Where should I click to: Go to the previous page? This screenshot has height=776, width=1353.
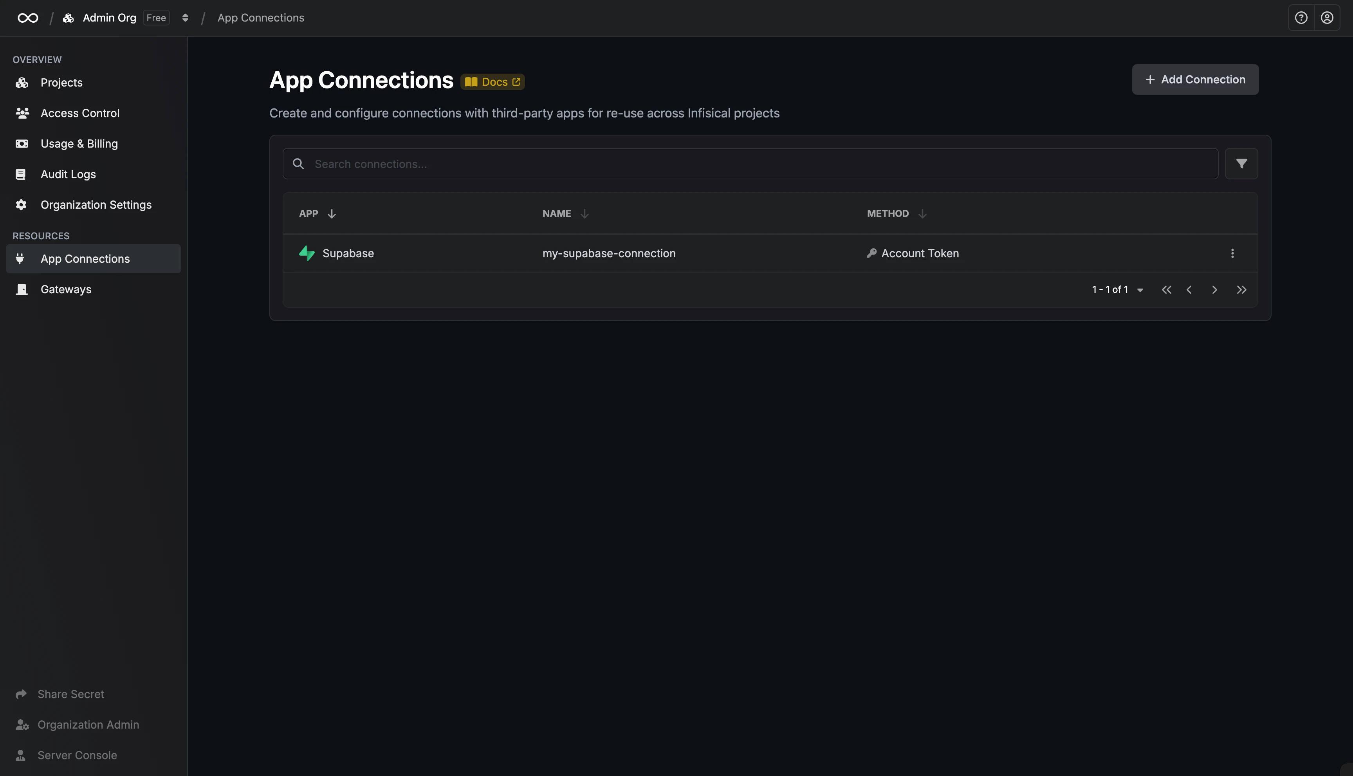pyautogui.click(x=1189, y=289)
